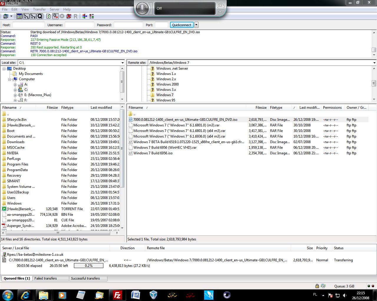
Task: Expand the A: drive node
Action: [15, 85]
